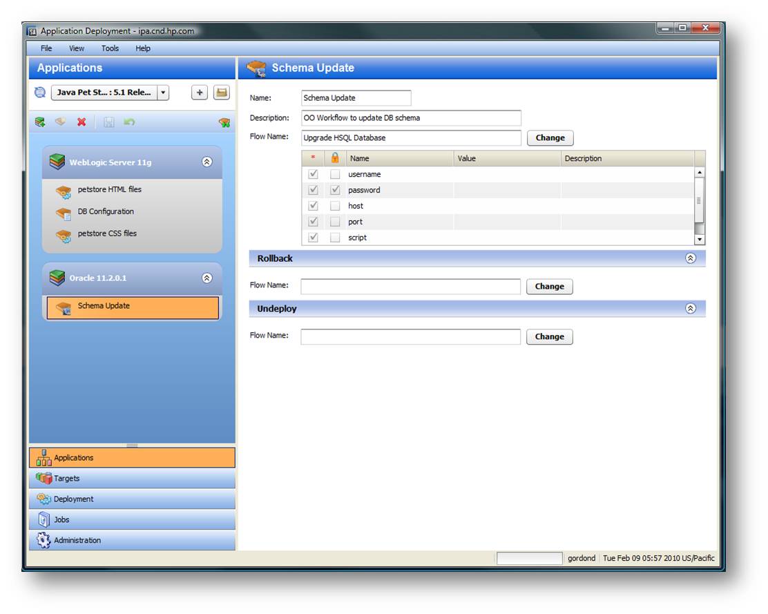Click the Rollback Flow Name input field
Screen dimensions: 768x614
410,287
